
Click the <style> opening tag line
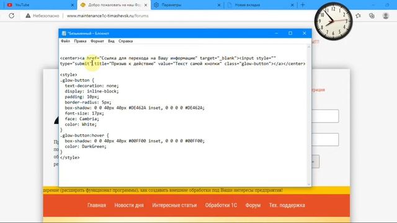69,74
